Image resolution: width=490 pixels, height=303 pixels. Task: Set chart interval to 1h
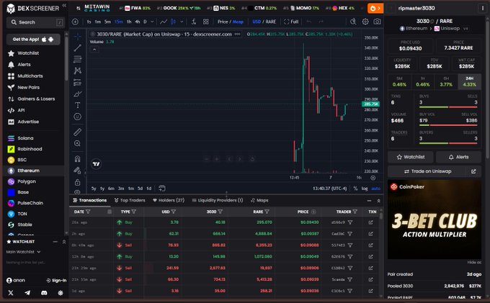pyautogui.click(x=129, y=22)
